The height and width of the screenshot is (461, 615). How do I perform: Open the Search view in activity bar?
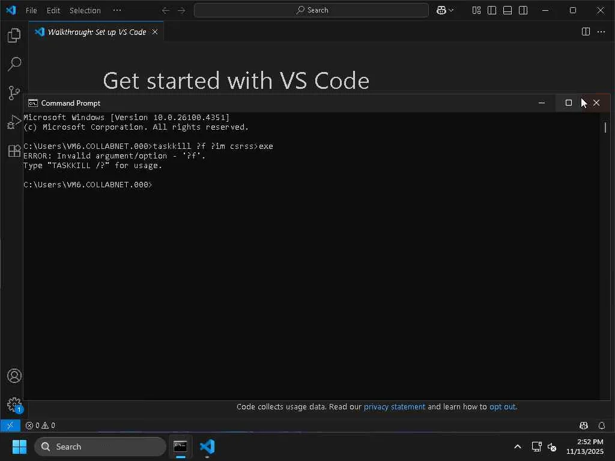click(14, 64)
